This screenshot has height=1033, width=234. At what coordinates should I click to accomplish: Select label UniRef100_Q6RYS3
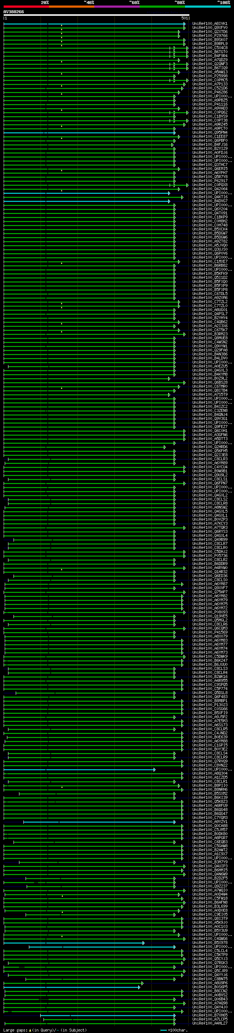pyautogui.click(x=210, y=532)
